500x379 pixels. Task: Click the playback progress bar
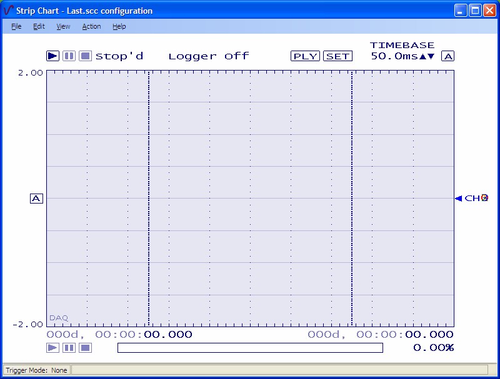click(x=250, y=348)
